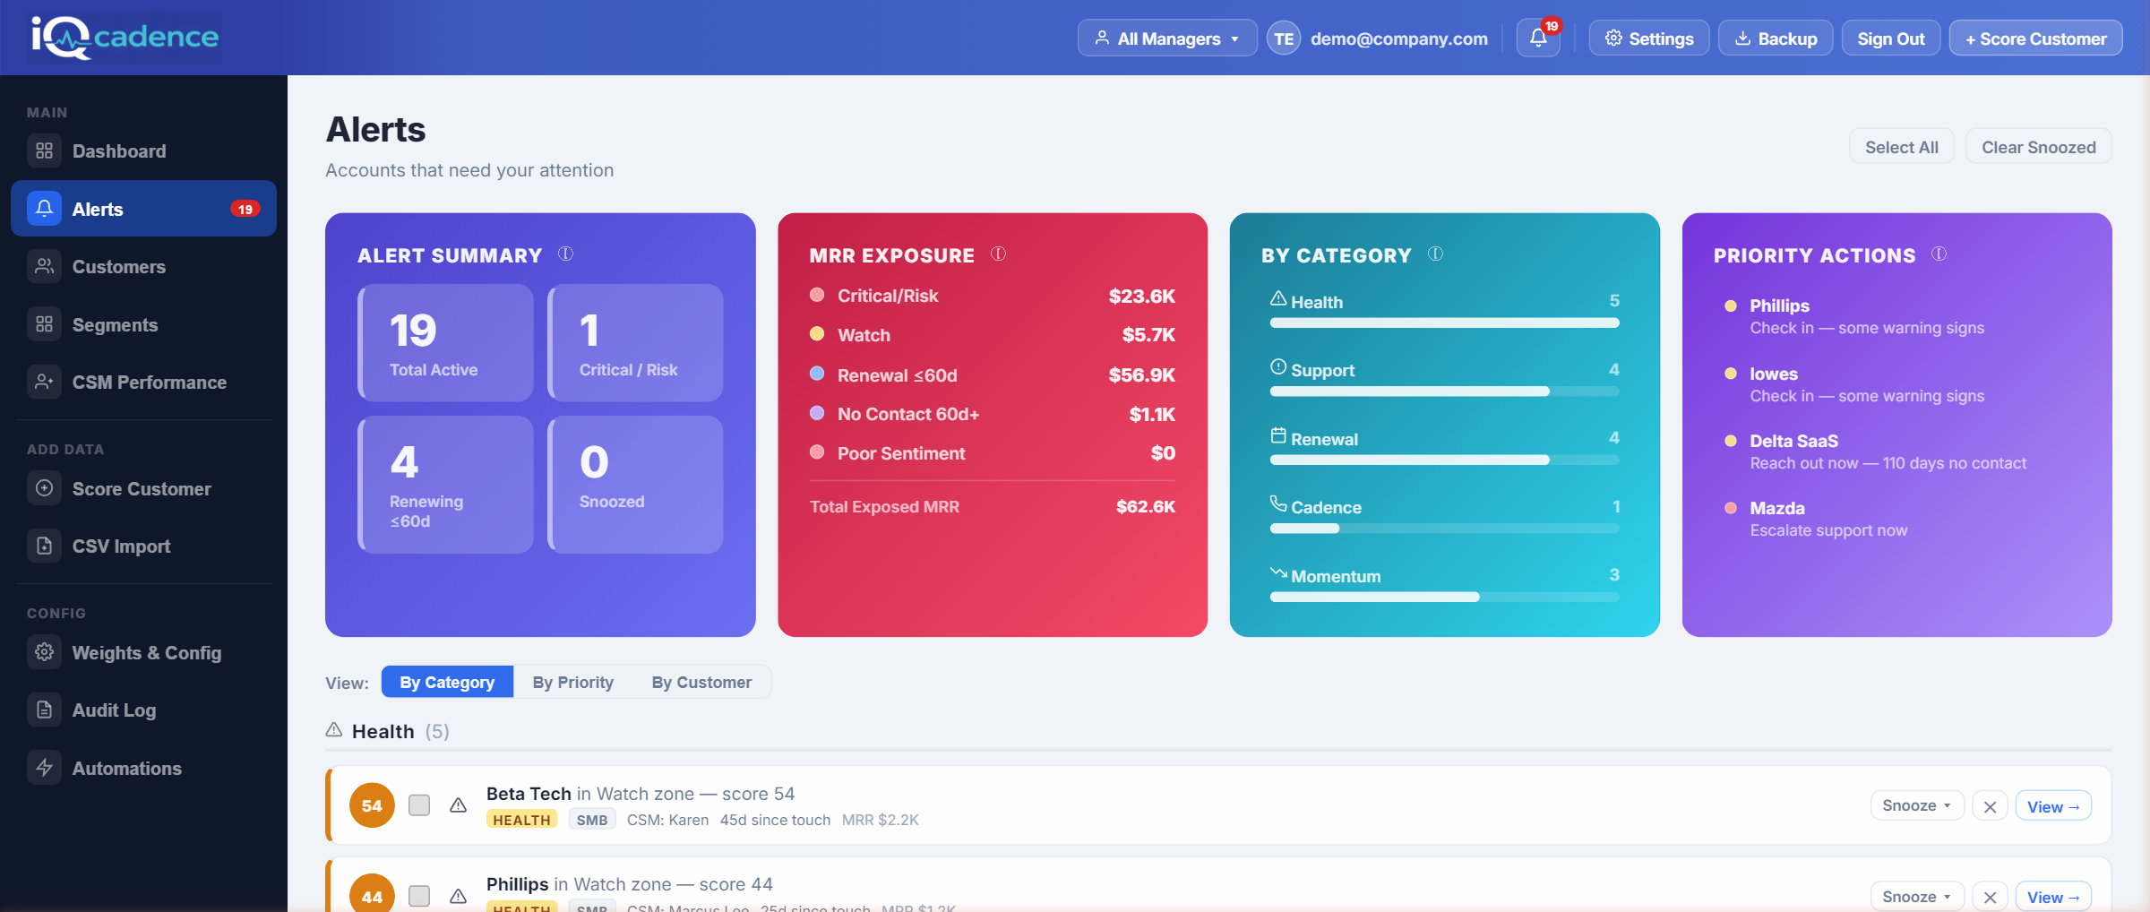Open the View link for Beta Tech
This screenshot has height=912, width=2150.
pos(2053,805)
